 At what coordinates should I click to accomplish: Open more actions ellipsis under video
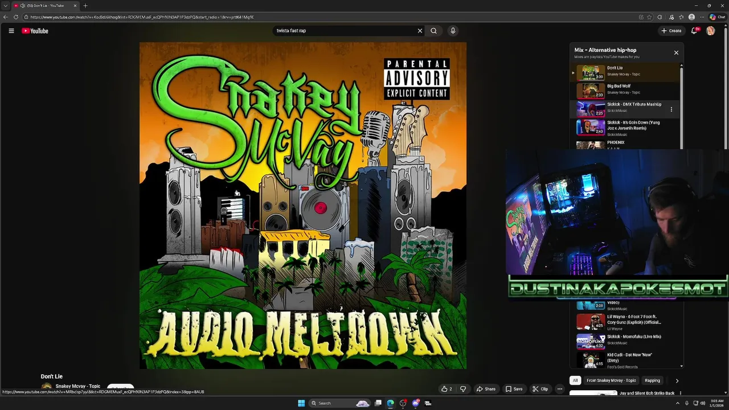[559, 389]
